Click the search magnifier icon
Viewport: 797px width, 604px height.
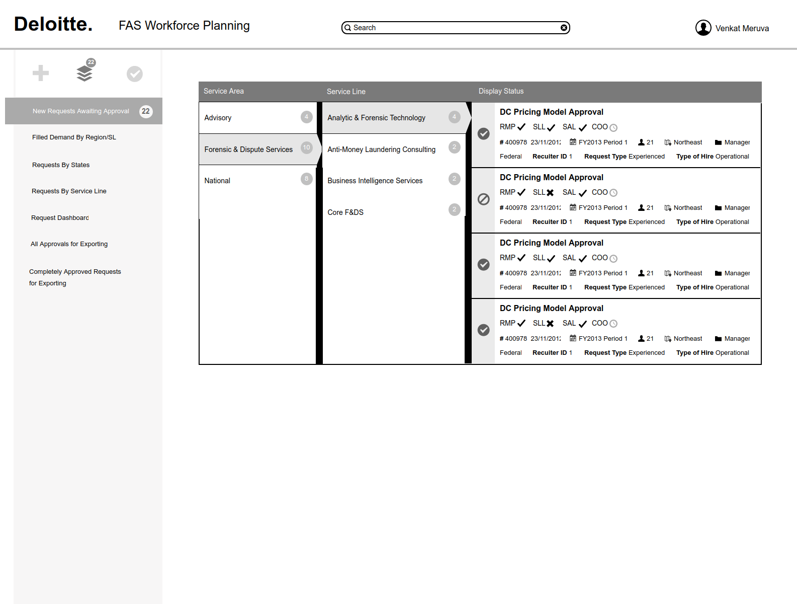click(347, 28)
